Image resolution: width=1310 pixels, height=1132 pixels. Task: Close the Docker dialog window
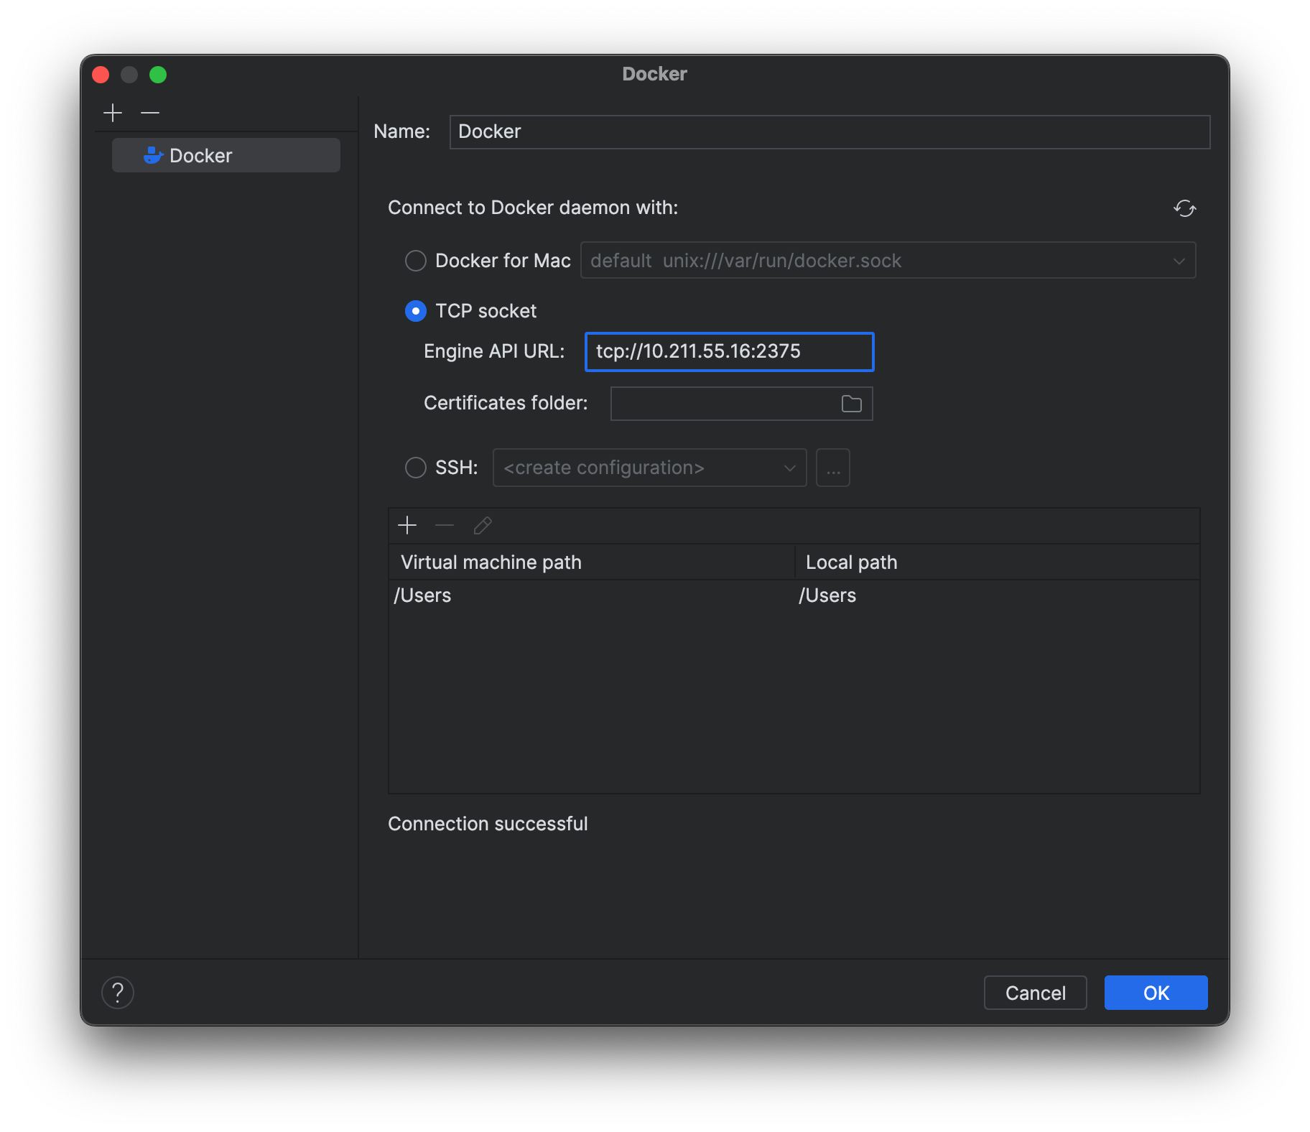click(101, 75)
